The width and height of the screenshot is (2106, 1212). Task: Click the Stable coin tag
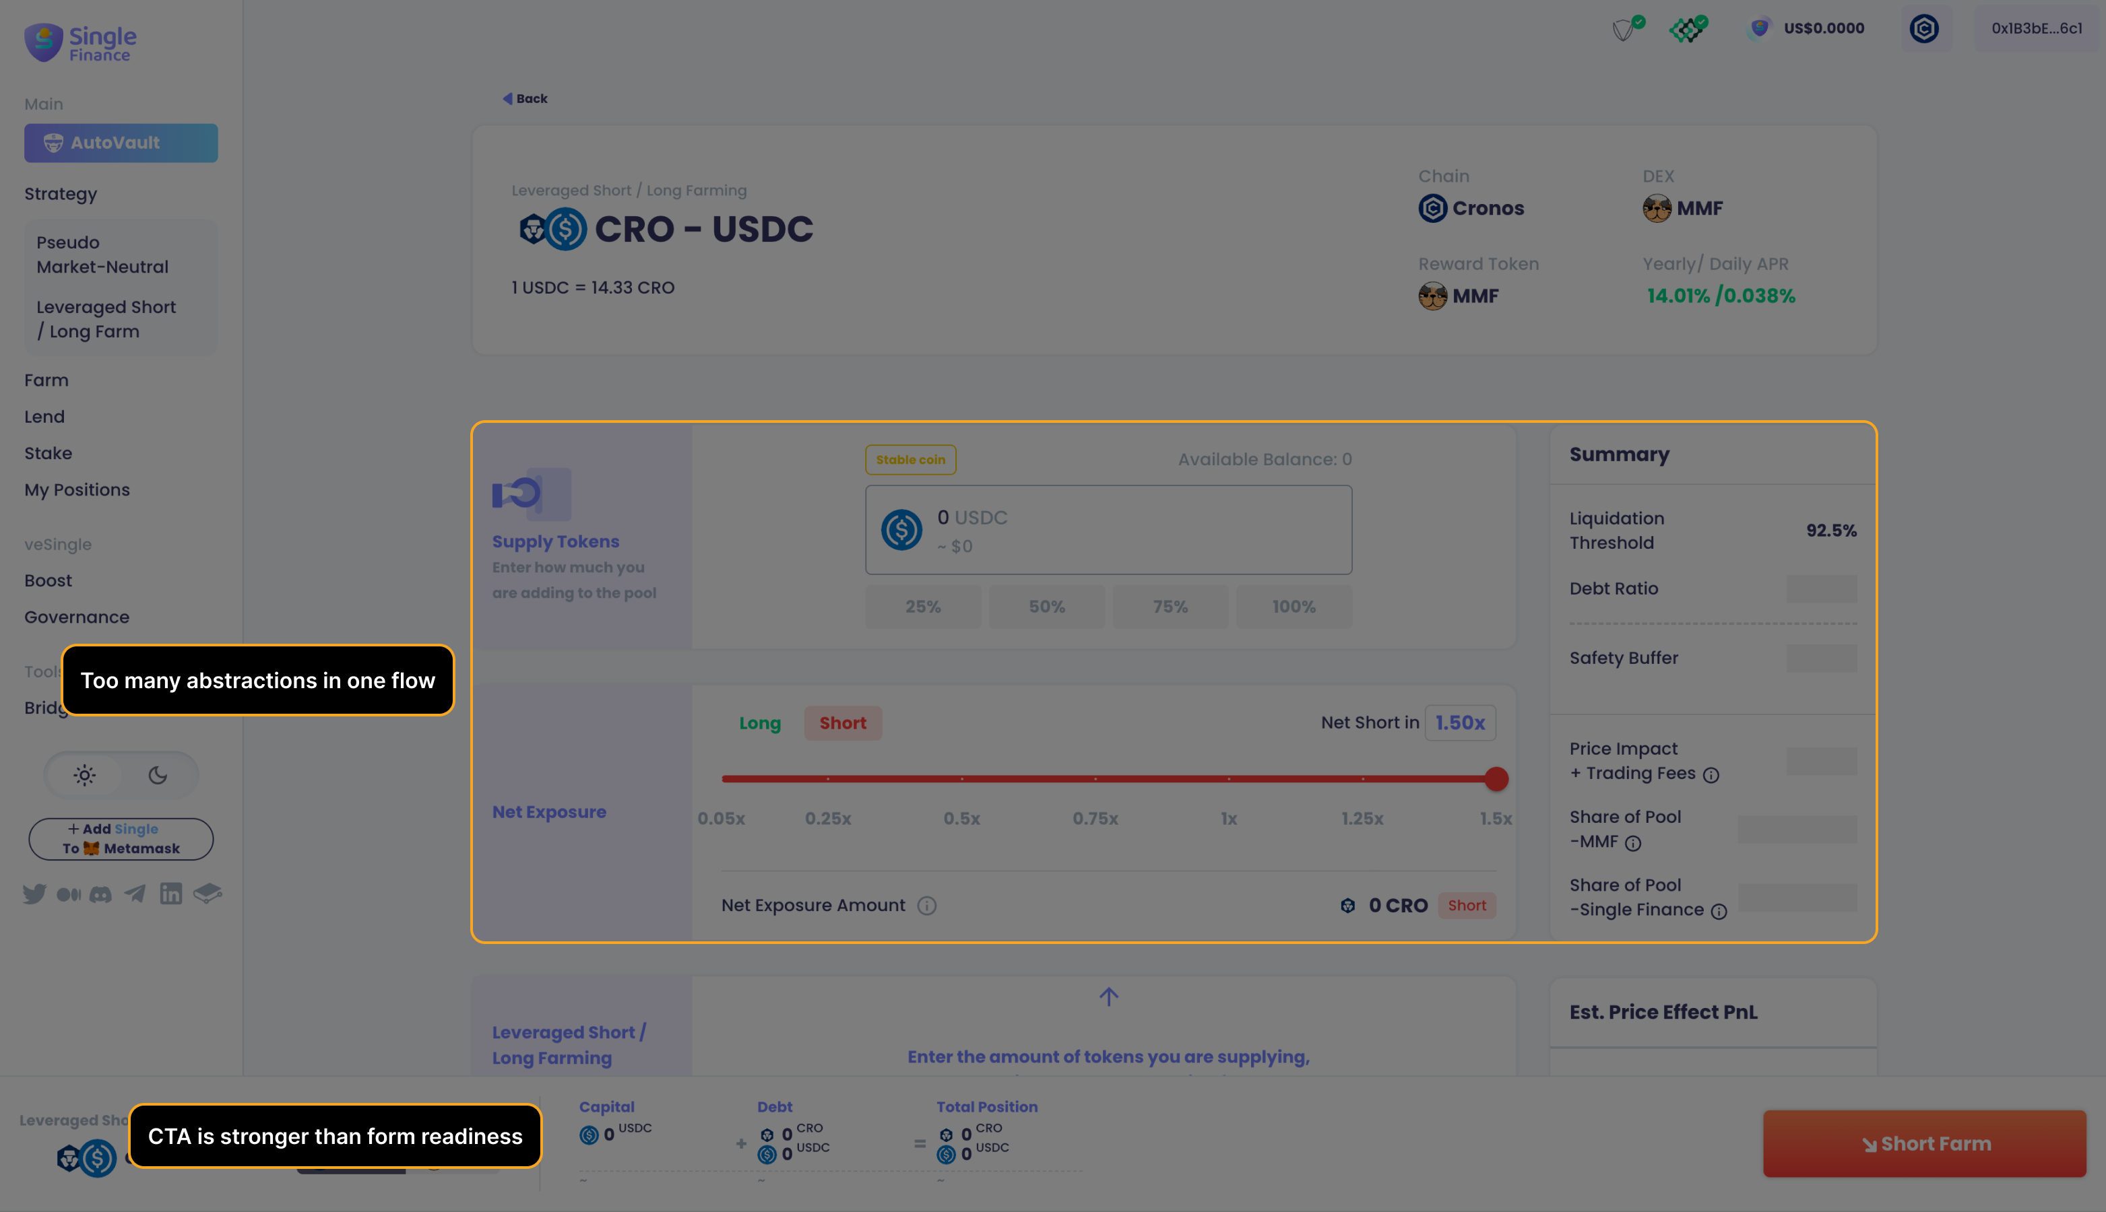tap(910, 459)
